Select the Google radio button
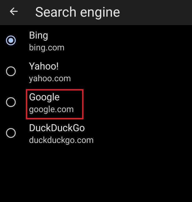192x202 pixels. [x=11, y=102]
